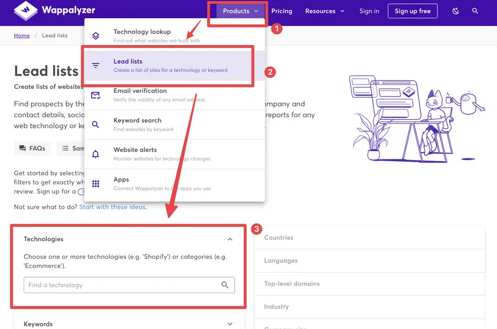Select Apps menu item
Screen dimensions: 497x329
(175, 184)
